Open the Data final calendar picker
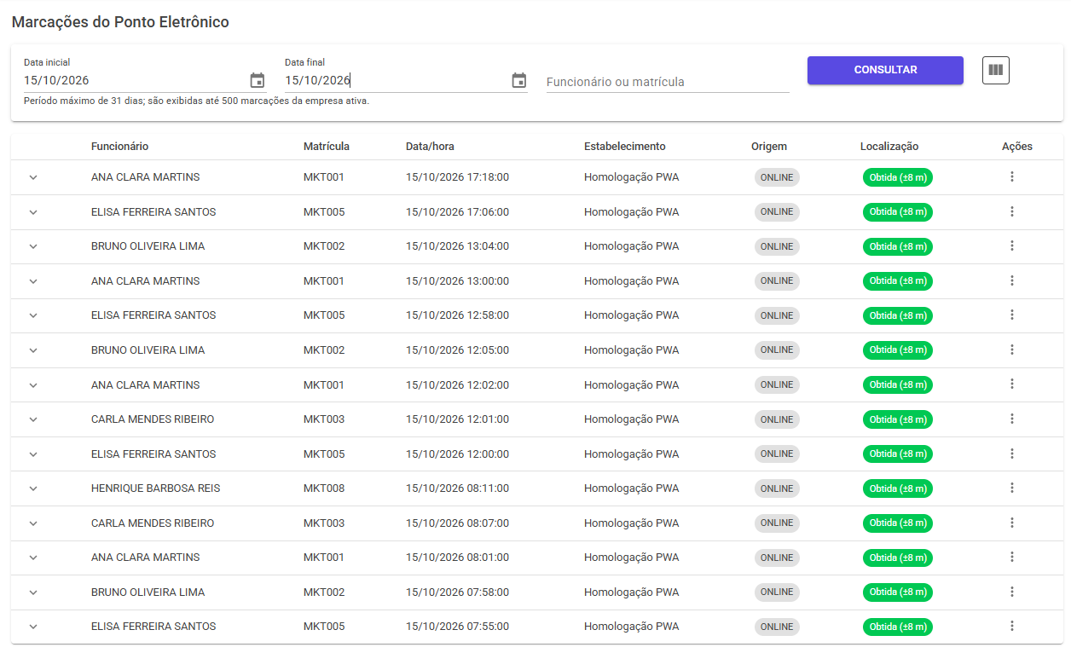 (x=518, y=81)
